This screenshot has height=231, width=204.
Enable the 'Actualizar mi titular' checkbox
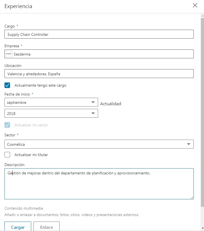click(8, 155)
